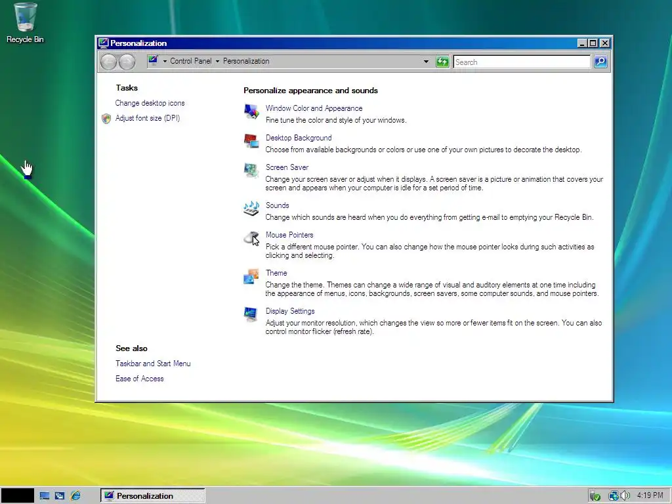Click Change desktop icons task
Viewport: 672px width, 504px height.
tap(150, 103)
